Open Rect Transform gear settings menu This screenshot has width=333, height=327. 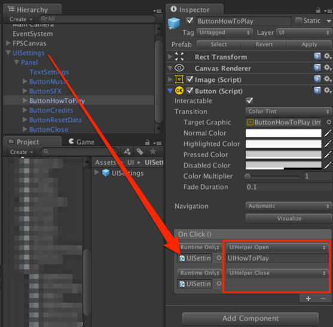tap(328, 56)
